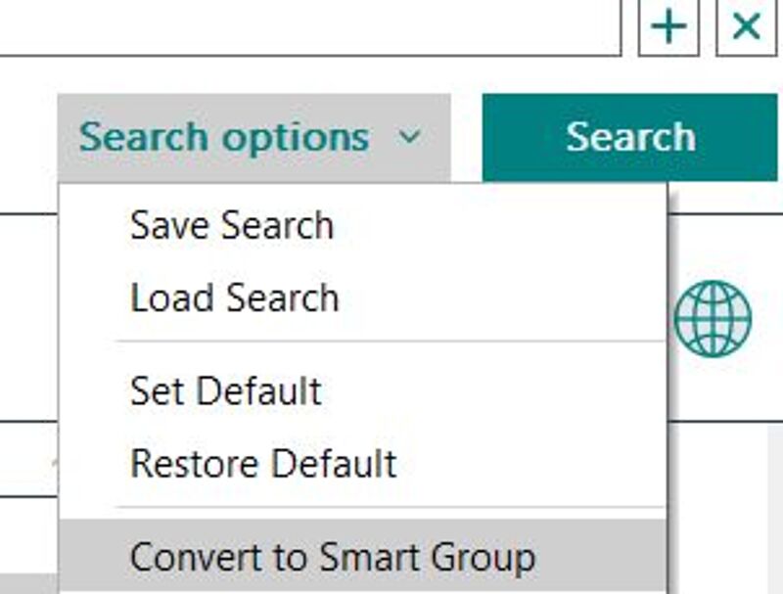783x594 pixels.
Task: Click the teal Search button's label
Action: pos(630,136)
